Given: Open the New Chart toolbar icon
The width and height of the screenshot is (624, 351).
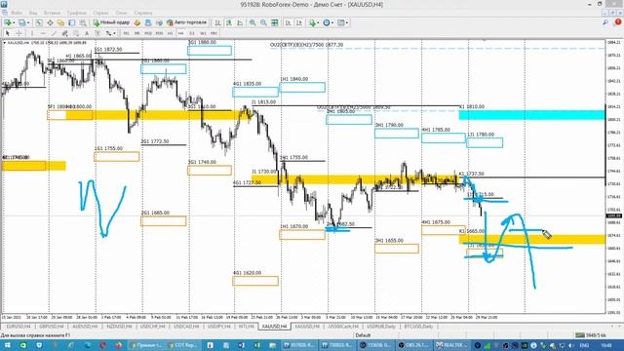Looking at the screenshot, I should (8, 22).
